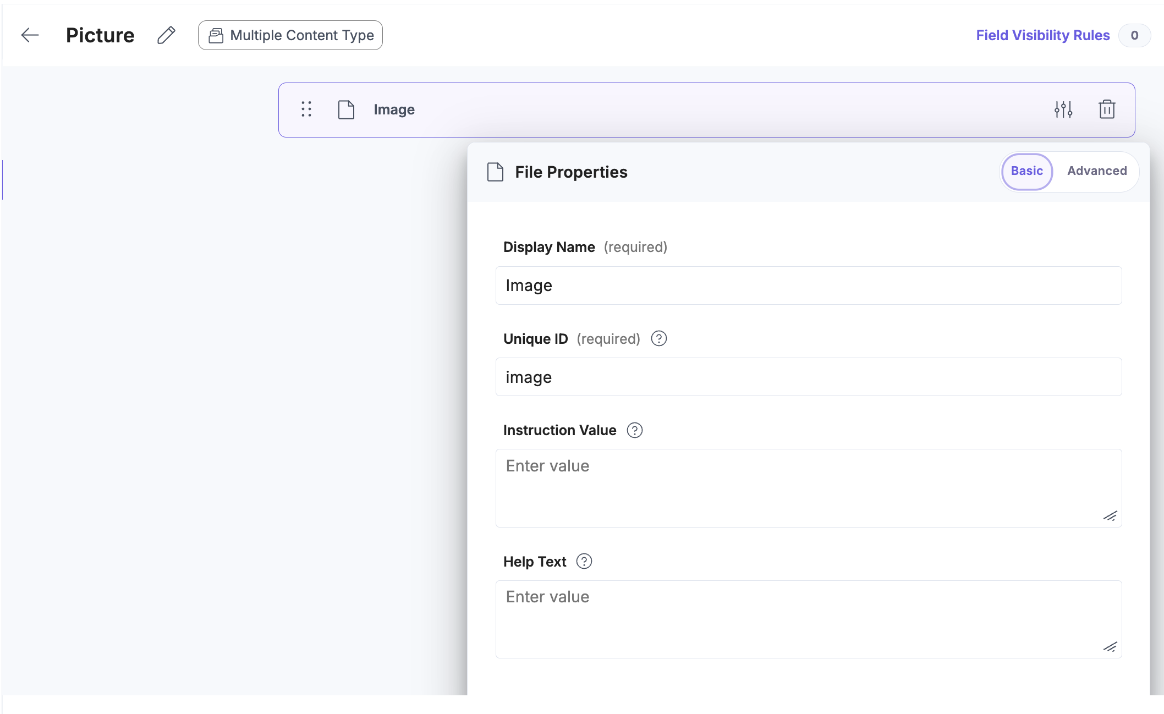Click the File Properties header icon
The image size is (1164, 714).
[496, 172]
